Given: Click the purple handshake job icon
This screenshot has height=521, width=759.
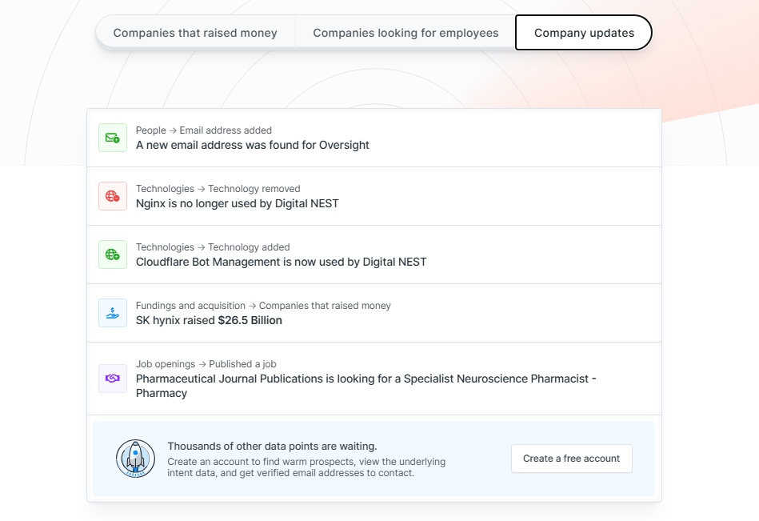Looking at the screenshot, I should click(x=113, y=379).
